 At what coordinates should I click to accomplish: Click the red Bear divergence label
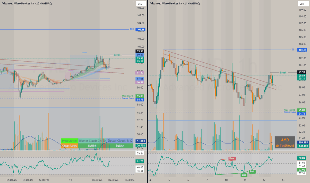[232, 158]
